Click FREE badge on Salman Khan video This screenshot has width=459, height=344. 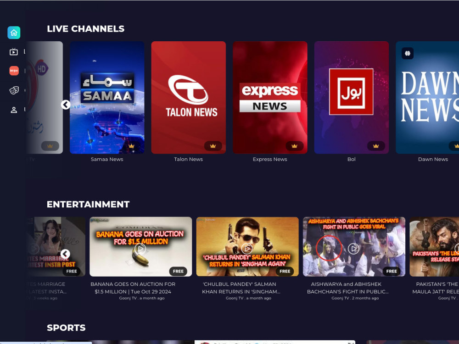pyautogui.click(x=285, y=271)
